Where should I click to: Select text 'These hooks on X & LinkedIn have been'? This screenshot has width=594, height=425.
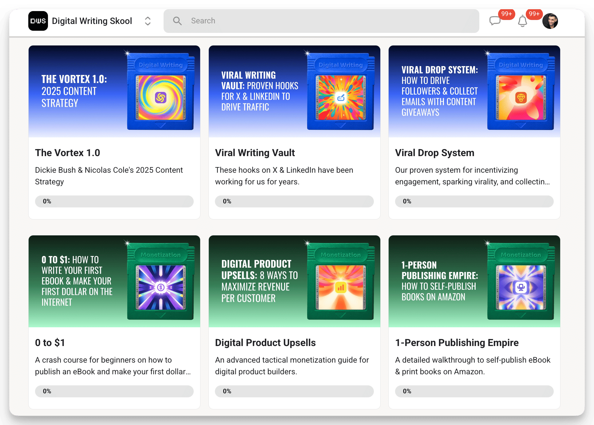click(284, 170)
